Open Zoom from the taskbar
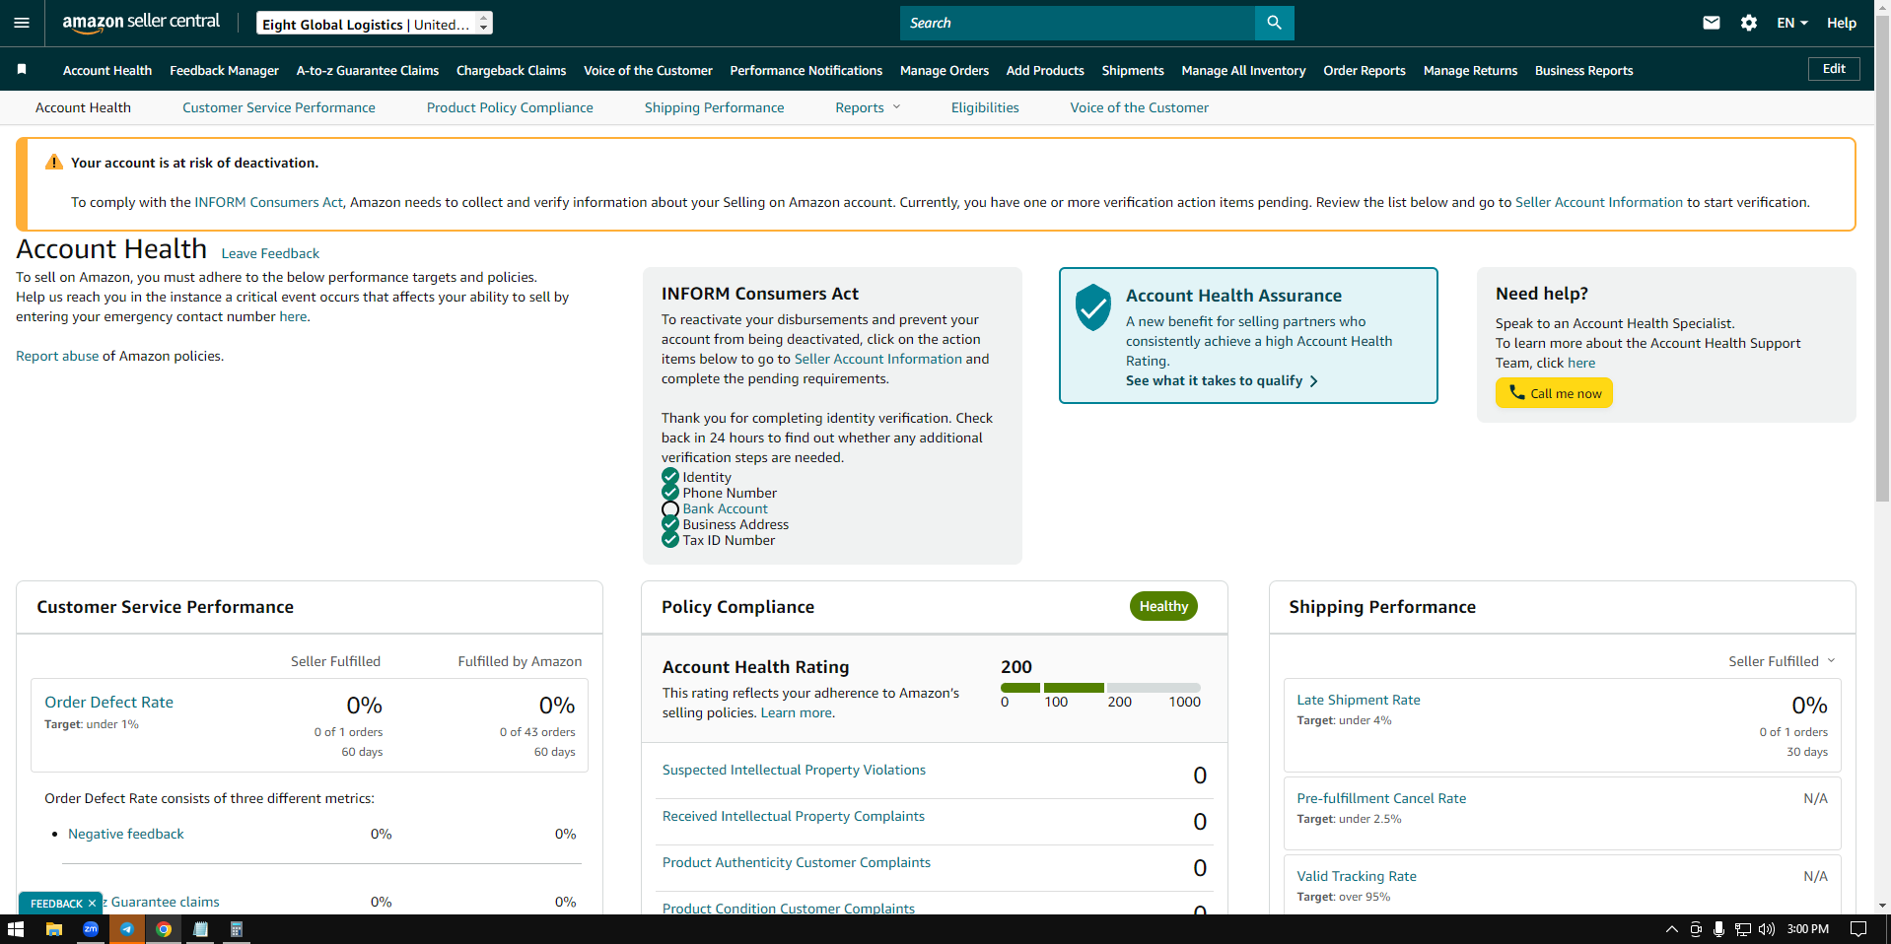Viewport: 1891px width, 944px height. [91, 929]
